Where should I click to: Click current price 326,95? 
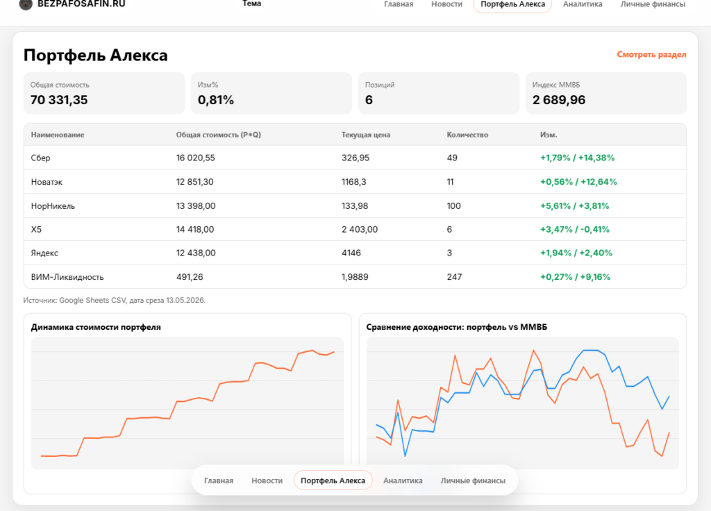click(355, 158)
